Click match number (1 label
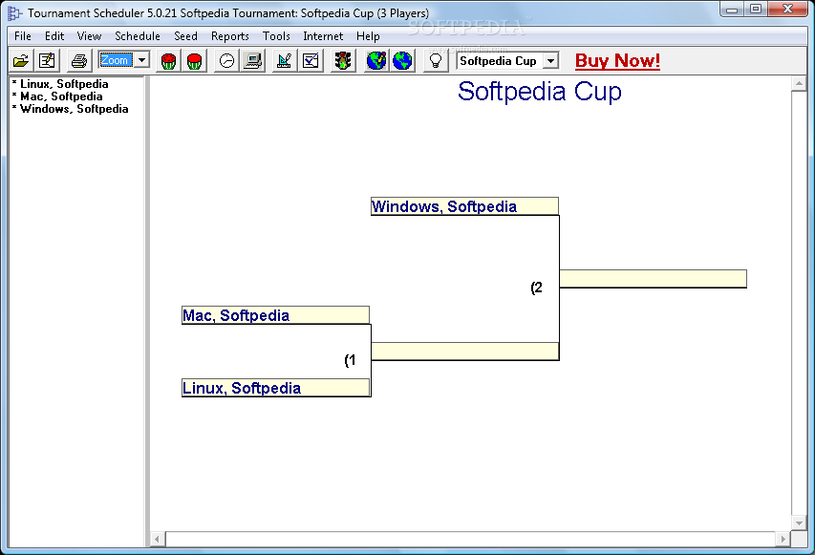Image resolution: width=815 pixels, height=555 pixels. pyautogui.click(x=351, y=360)
